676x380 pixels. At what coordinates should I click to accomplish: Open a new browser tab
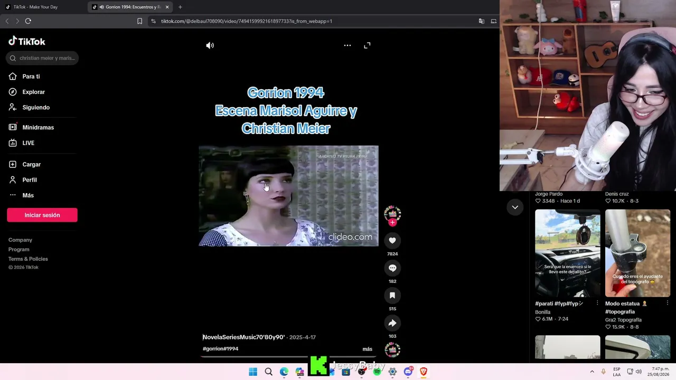click(x=180, y=7)
